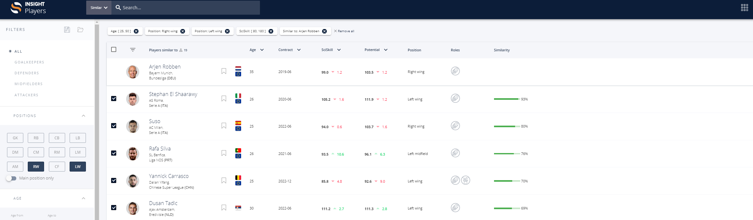Click Yannick Carrasco's first role icon

tap(455, 180)
